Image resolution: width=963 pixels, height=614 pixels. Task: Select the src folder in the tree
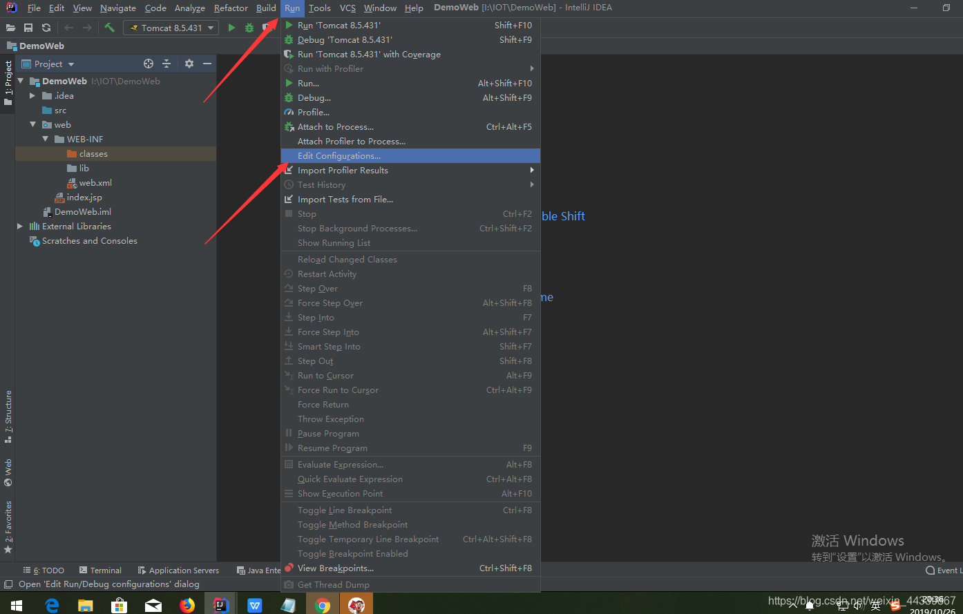click(x=55, y=110)
